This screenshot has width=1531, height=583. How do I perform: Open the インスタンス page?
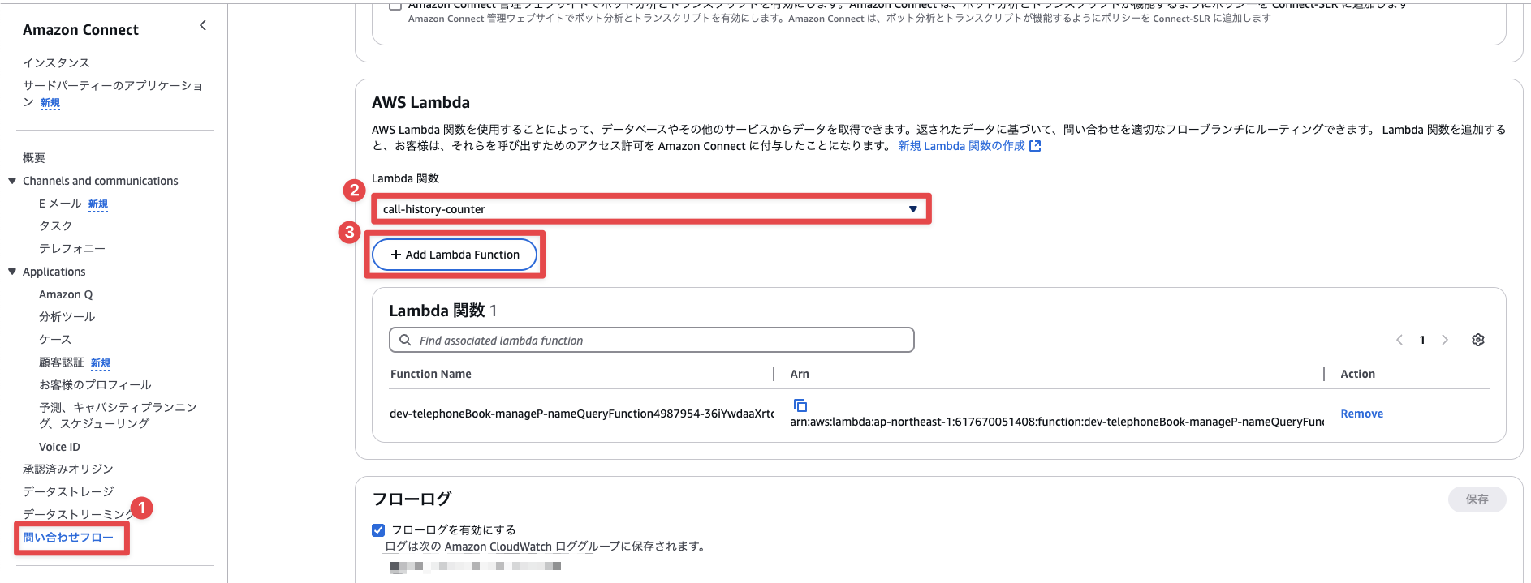coord(56,62)
